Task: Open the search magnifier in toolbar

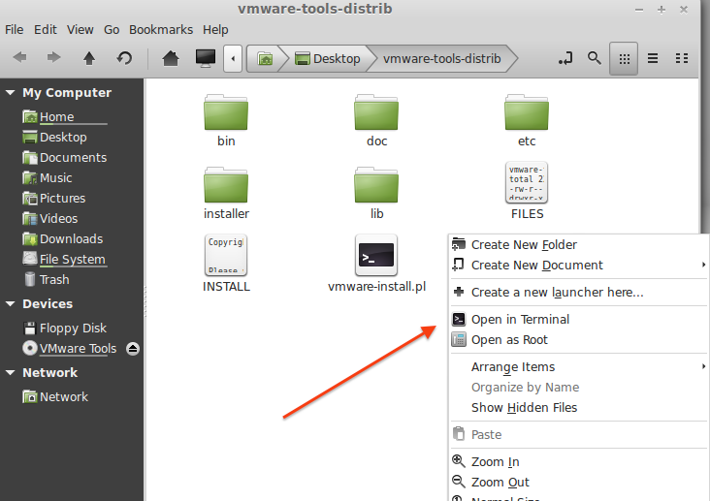Action: point(594,58)
